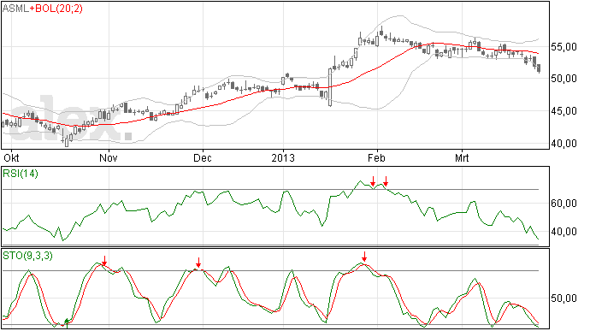Select the 50,00 value on price chart axis
Viewport: 590px width, 331px height.
tap(564, 79)
